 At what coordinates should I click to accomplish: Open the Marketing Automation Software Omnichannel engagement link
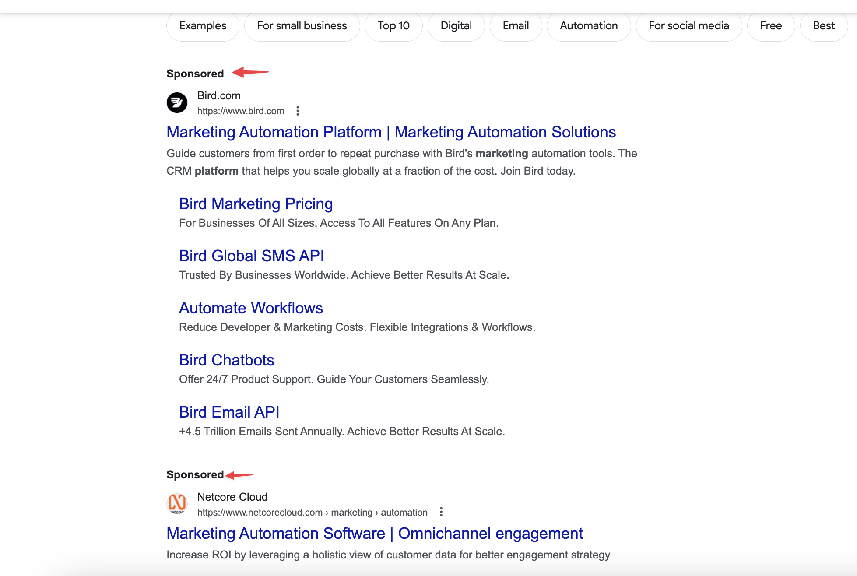pos(375,534)
